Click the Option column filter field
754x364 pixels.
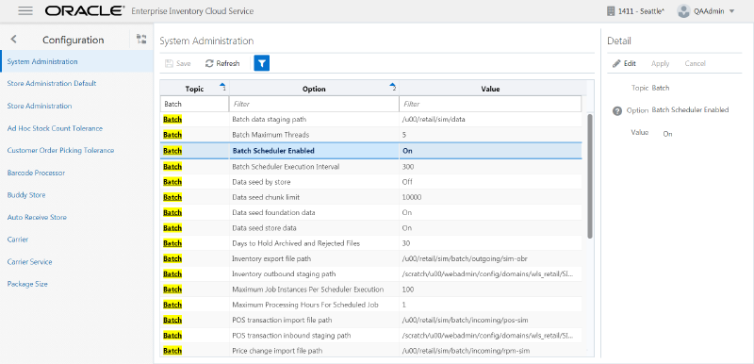[314, 104]
